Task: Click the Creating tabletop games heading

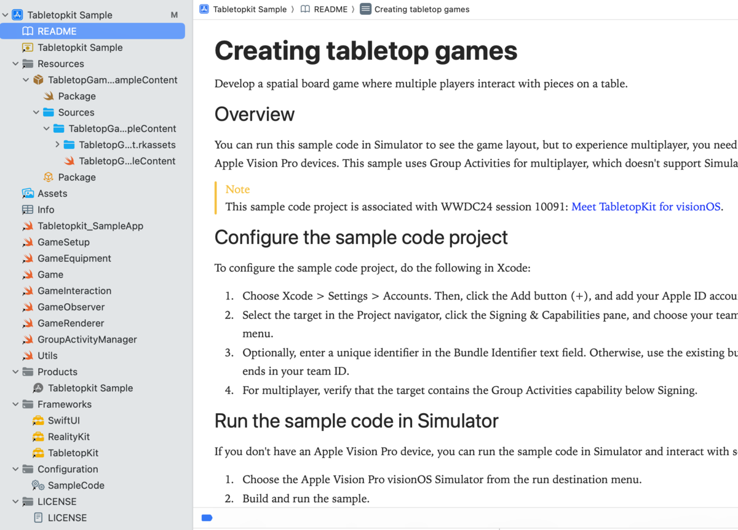Action: (366, 51)
